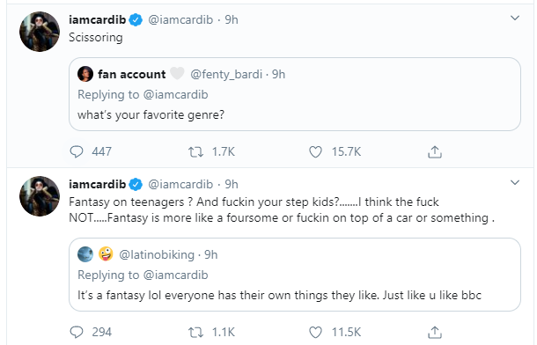Open iamcardib avatar on first tweet
Screen dimensions: 537x345
click(x=40, y=32)
